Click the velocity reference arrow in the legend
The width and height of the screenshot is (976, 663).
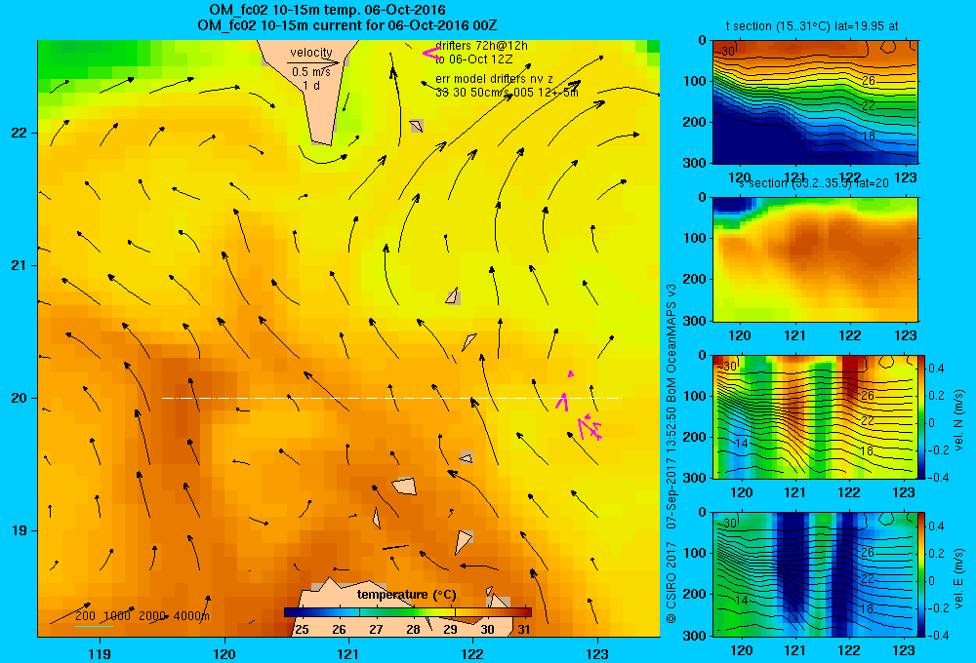[x=313, y=62]
